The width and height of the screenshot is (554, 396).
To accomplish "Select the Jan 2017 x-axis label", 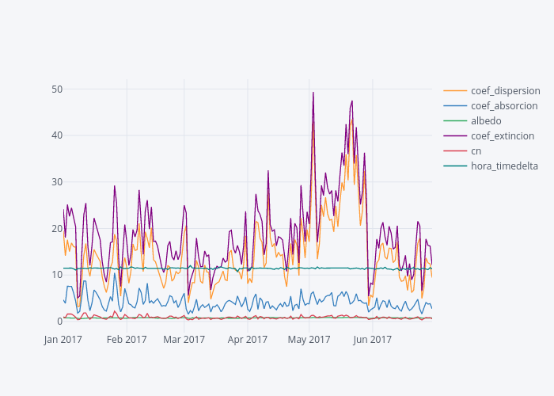I will (x=63, y=340).
